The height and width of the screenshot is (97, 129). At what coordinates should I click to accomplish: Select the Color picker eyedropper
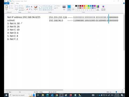[29, 9]
